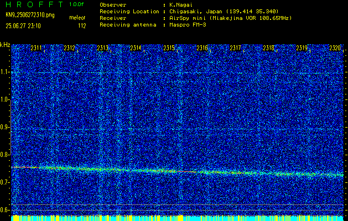Image resolution: width=348 pixels, height=221 pixels.
Task: Click the Receiving Location field label
Action: 129,11
